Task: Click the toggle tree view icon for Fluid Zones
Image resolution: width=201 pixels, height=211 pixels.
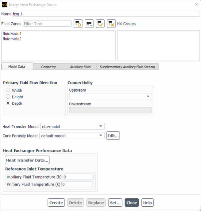Action: click(78, 24)
